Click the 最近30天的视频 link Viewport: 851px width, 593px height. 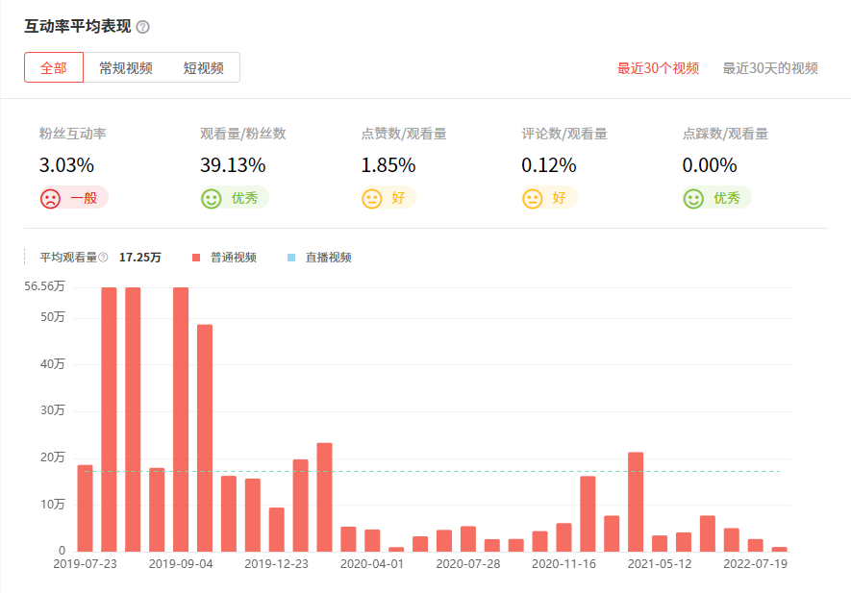click(x=769, y=68)
